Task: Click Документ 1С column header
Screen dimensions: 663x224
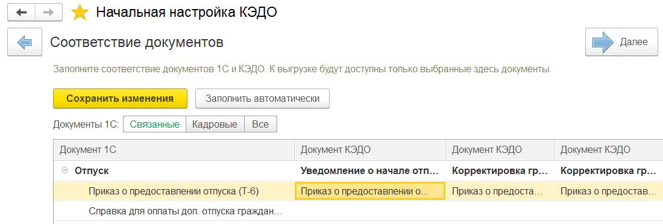Action: coord(174,149)
